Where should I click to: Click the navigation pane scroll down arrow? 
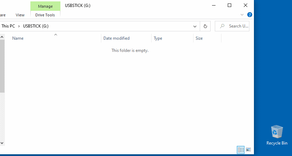pos(2,143)
